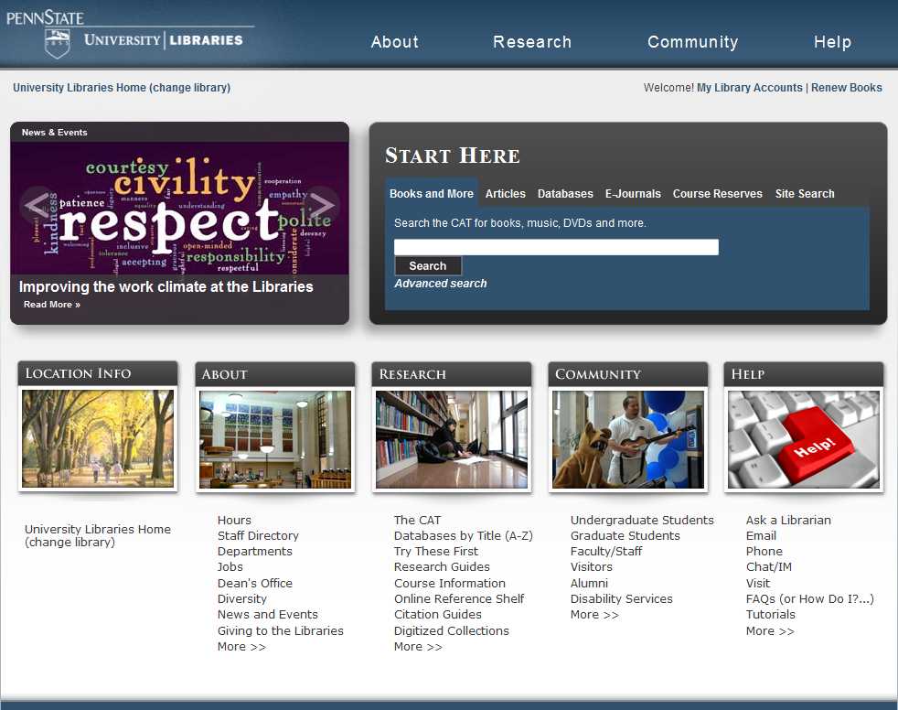This screenshot has height=710, width=898.
Task: Expand More links in the Help column
Action: click(770, 630)
